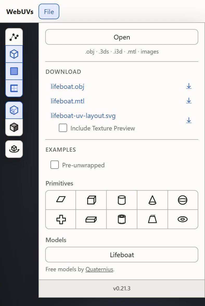Toggle the 3D cube view icon
The width and height of the screenshot is (205, 306).
(14, 54)
